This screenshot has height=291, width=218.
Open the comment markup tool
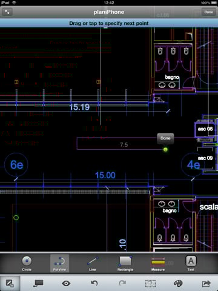[x=38, y=283]
